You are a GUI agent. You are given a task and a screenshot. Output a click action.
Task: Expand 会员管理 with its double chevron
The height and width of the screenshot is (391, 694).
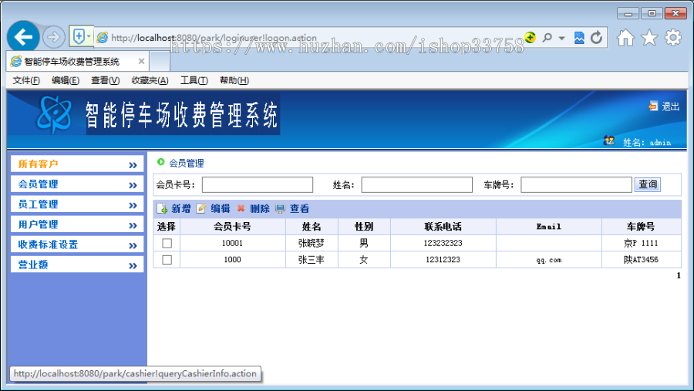[133, 185]
